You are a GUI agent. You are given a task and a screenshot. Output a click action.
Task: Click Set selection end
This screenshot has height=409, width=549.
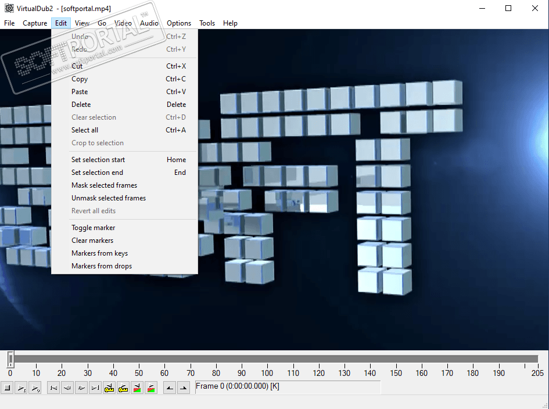pyautogui.click(x=124, y=173)
